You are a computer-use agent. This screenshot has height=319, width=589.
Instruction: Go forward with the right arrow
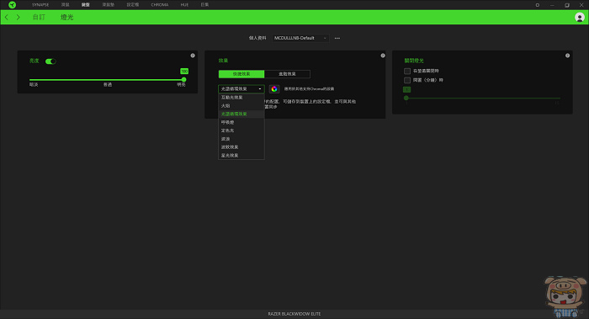point(18,18)
